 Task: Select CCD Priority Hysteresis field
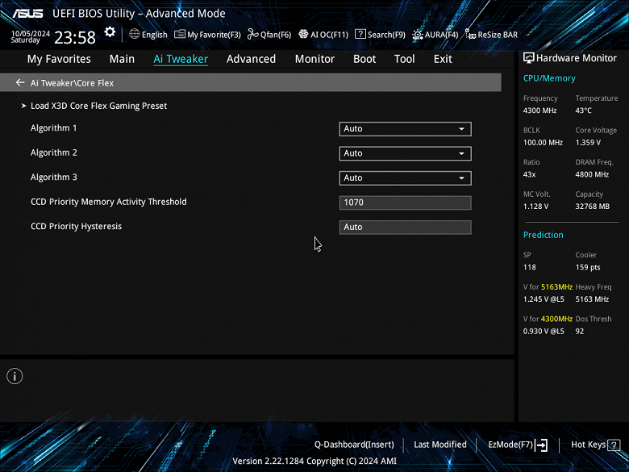tap(405, 228)
